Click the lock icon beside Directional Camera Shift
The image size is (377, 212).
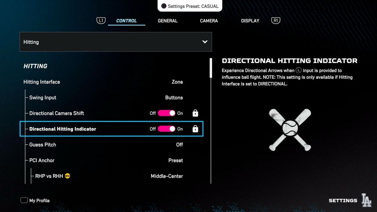[x=195, y=113]
